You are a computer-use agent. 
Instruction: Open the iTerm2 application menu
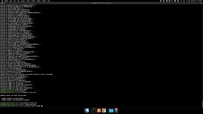tap(6, 1)
